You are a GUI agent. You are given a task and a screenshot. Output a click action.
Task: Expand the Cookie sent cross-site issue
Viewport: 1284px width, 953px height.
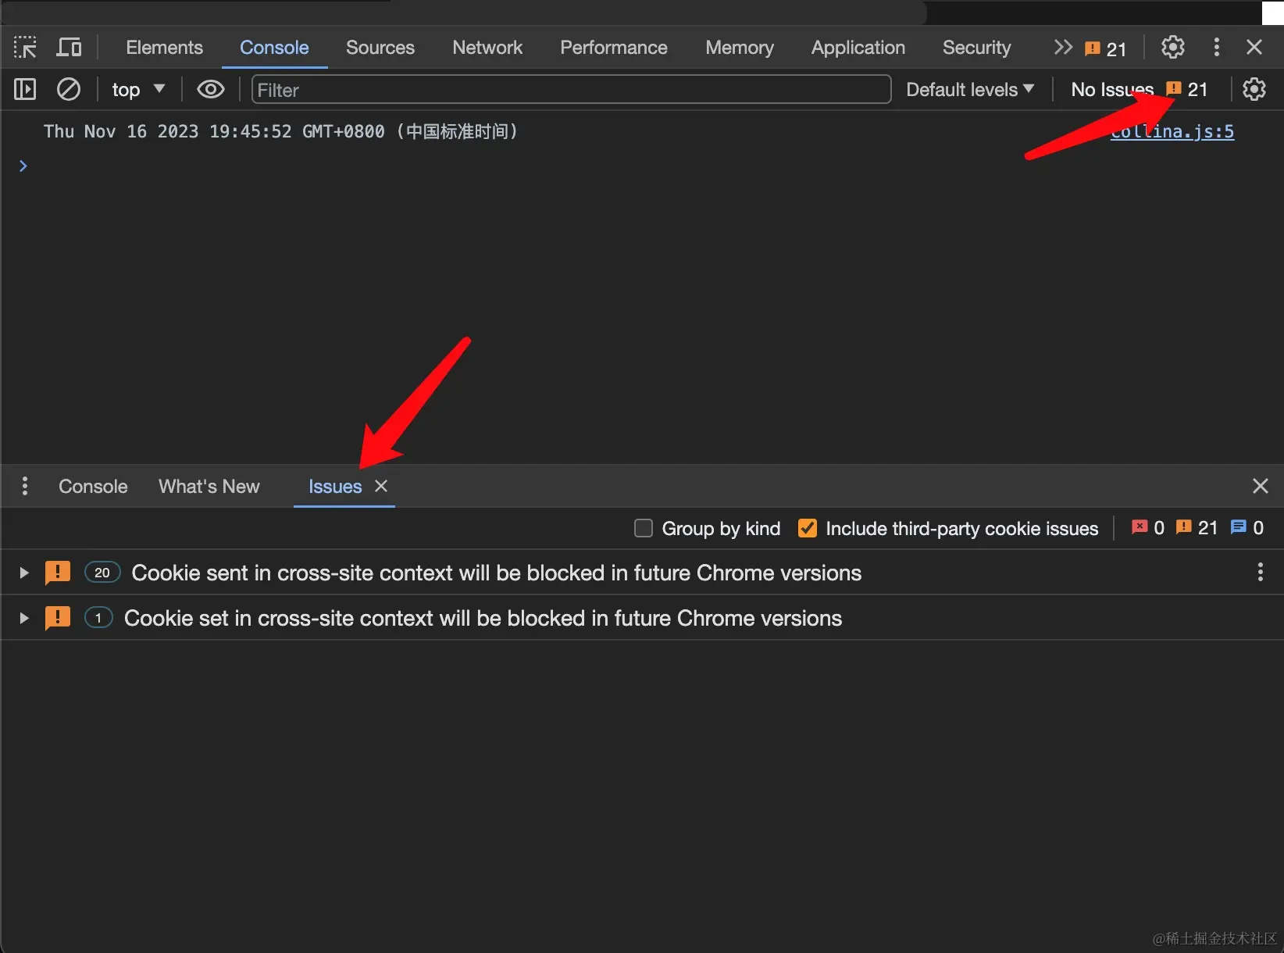point(23,572)
